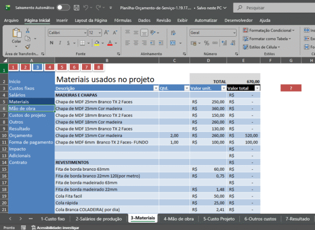This screenshot has width=315, height=230.
Task: Click the Decrease Indent icon
Action: pyautogui.click(x=152, y=43)
